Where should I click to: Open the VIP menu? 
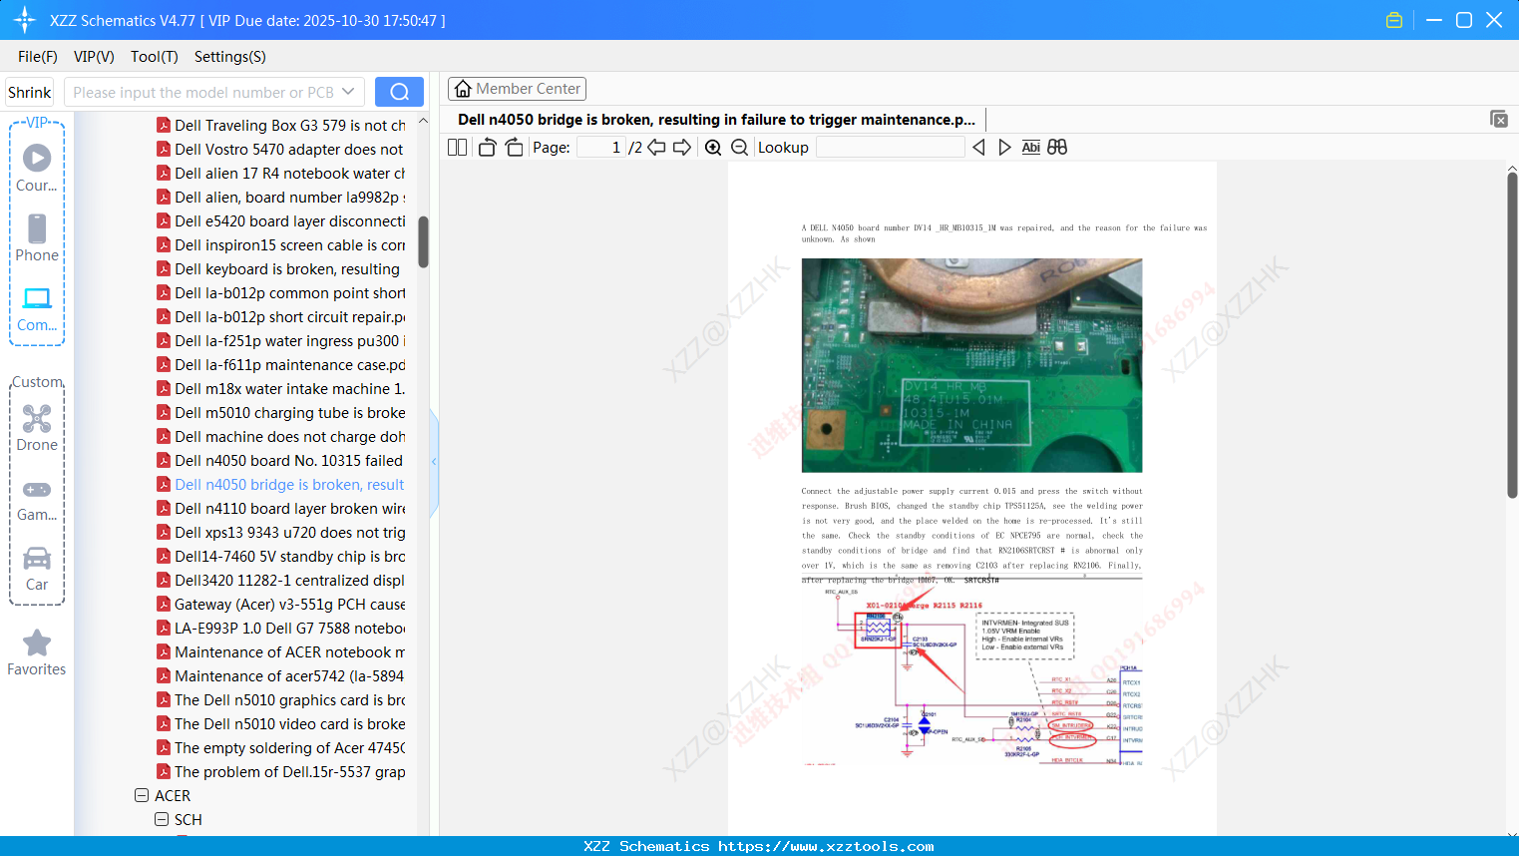pyautogui.click(x=94, y=57)
